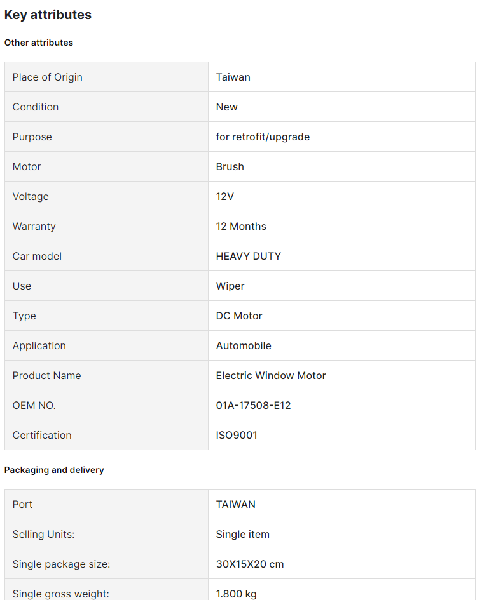The height and width of the screenshot is (600, 482).
Task: Select the TAIWAN port value
Action: point(235,504)
